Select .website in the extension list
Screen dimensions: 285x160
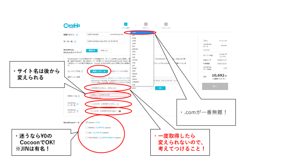(x=142, y=82)
